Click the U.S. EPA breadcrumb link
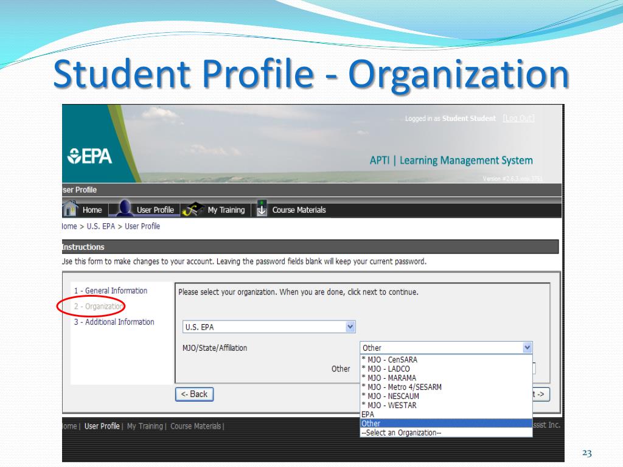Screen dimensions: 623x467 tap(101, 226)
